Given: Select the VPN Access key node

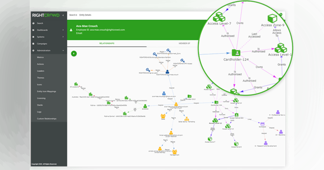Looking at the screenshot, I should (x=182, y=60).
